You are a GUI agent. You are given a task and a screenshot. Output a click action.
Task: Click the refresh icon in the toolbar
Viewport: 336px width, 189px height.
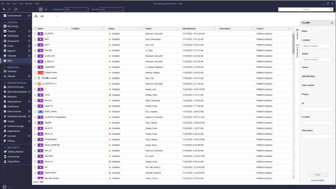click(16, 9)
